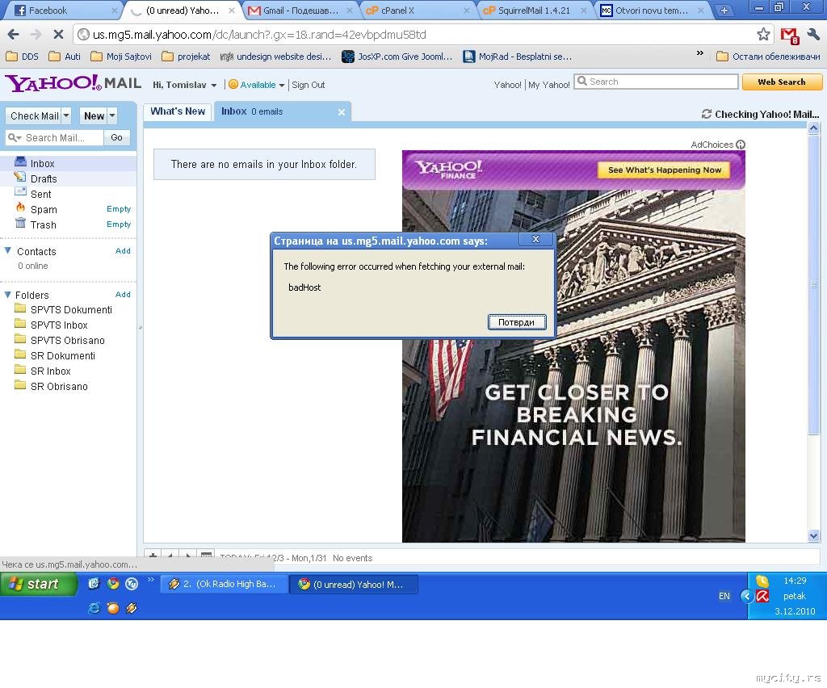827x688 pixels.
Task: Open new browser tab with plus button
Action: point(724,10)
